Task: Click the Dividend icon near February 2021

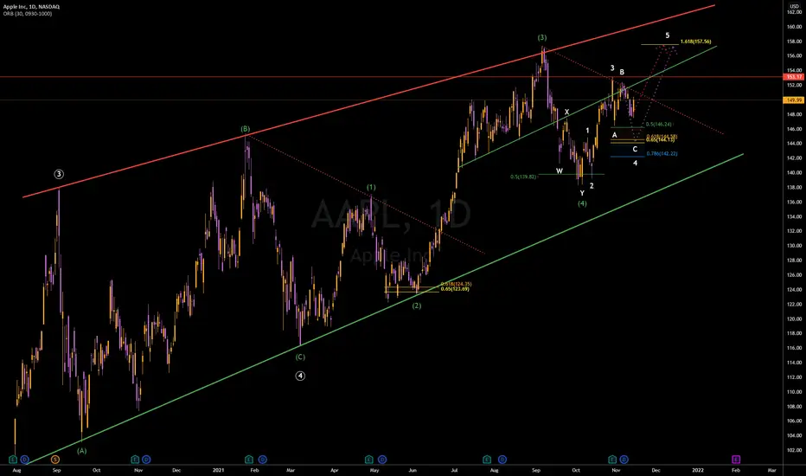Action: [x=262, y=459]
